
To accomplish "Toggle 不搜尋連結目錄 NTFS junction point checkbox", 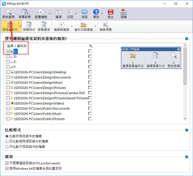I will coord(7,163).
